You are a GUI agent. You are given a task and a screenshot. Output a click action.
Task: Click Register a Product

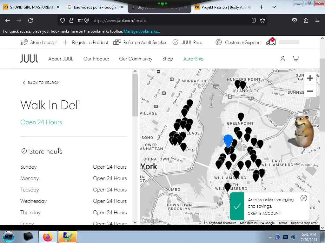point(86,42)
